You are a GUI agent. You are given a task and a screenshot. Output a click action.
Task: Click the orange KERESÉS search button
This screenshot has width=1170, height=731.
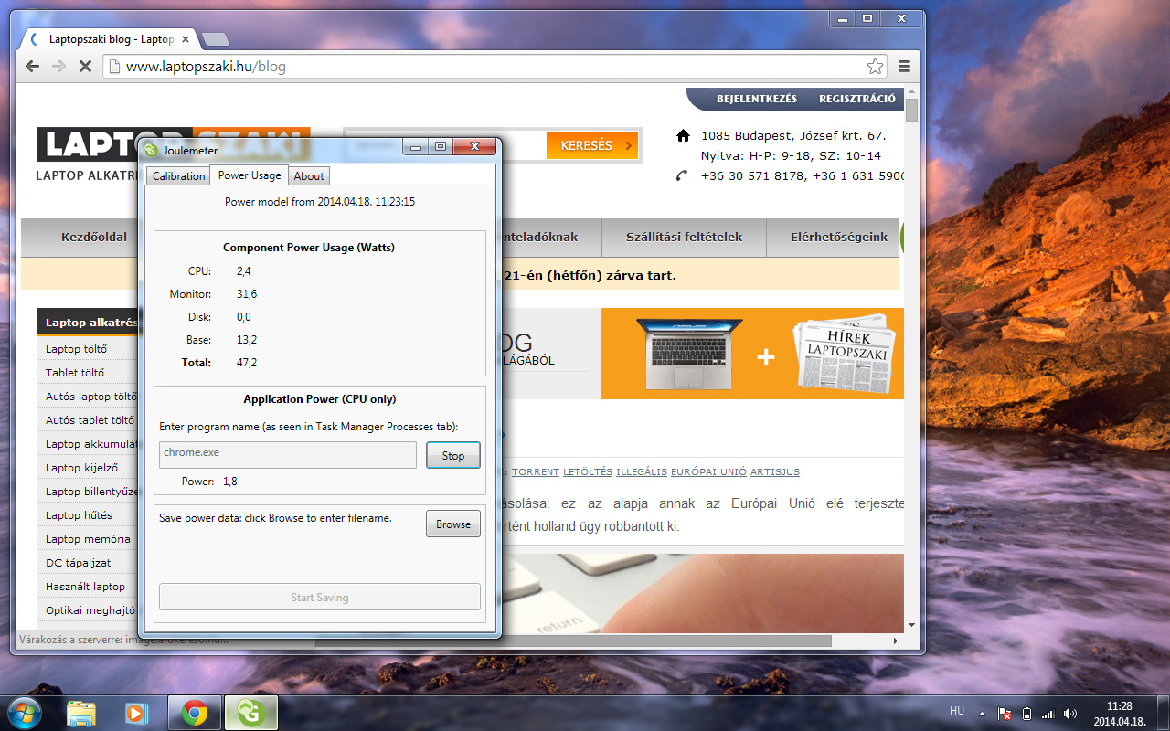point(591,145)
